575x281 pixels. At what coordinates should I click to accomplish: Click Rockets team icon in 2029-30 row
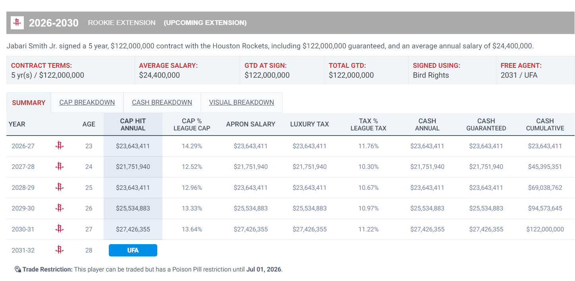pyautogui.click(x=59, y=208)
